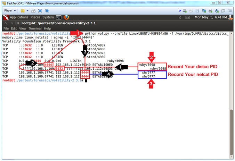Click the Unity mode icon
This screenshot has height=161, width=235.
pos(47,11)
